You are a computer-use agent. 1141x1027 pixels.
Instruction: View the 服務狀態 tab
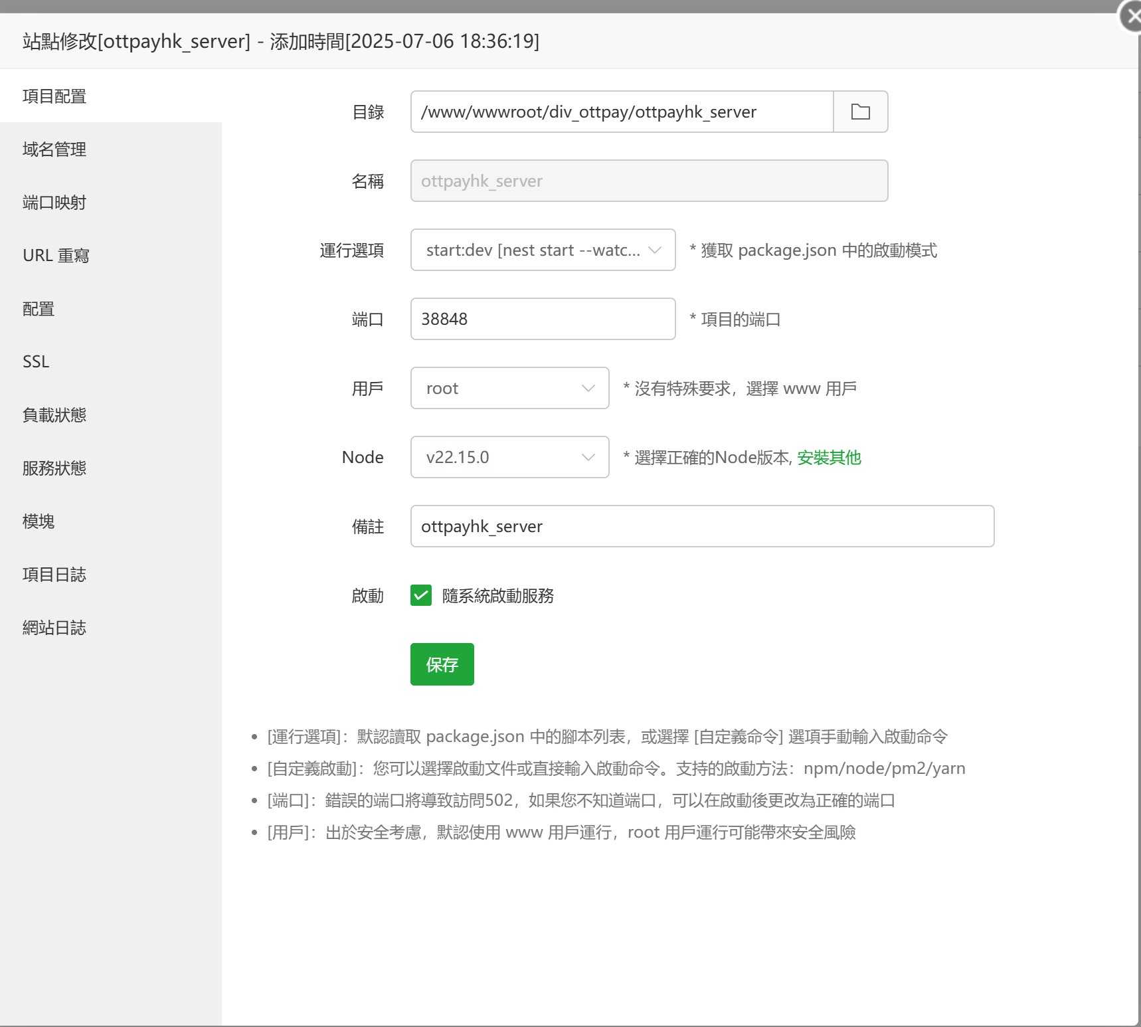pos(111,468)
